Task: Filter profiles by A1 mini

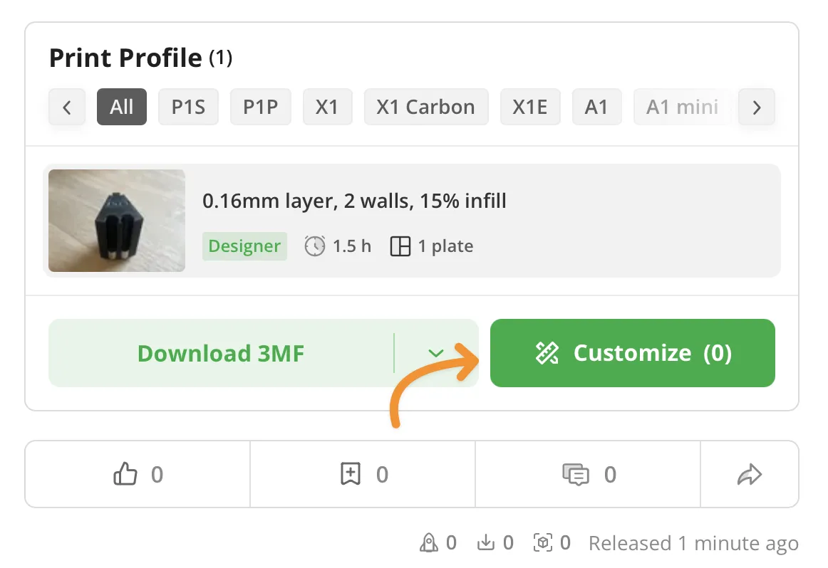Action: point(682,107)
